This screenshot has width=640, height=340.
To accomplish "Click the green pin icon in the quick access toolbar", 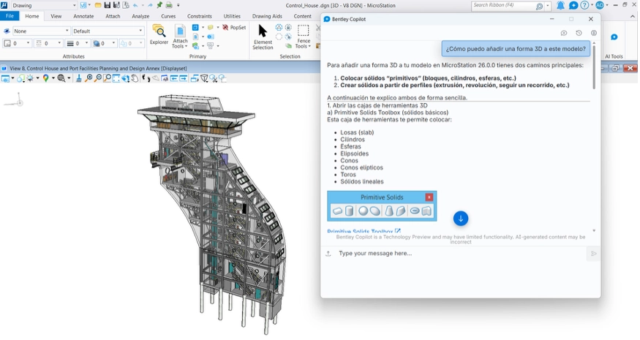I will click(x=159, y=5).
